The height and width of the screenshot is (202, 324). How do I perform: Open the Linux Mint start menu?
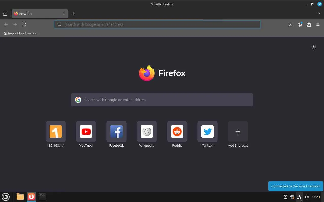pos(6,197)
